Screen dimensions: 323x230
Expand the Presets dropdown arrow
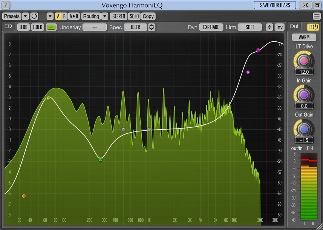click(x=25, y=16)
